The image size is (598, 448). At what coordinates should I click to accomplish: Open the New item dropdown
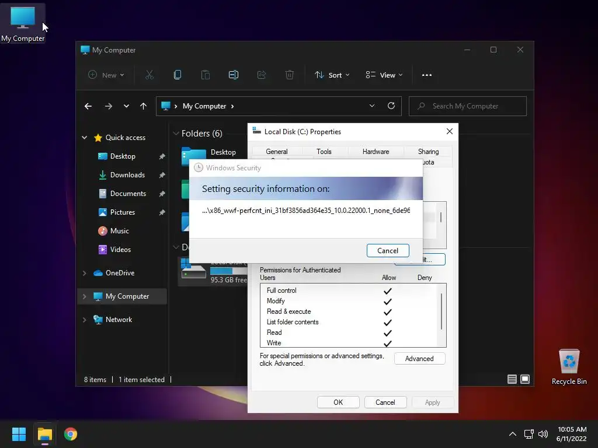pos(106,75)
